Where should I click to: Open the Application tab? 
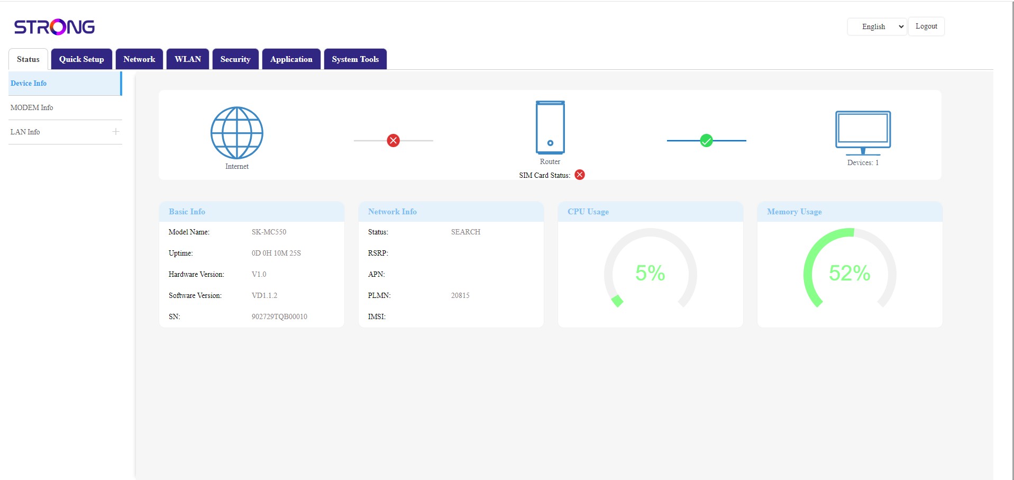point(291,59)
